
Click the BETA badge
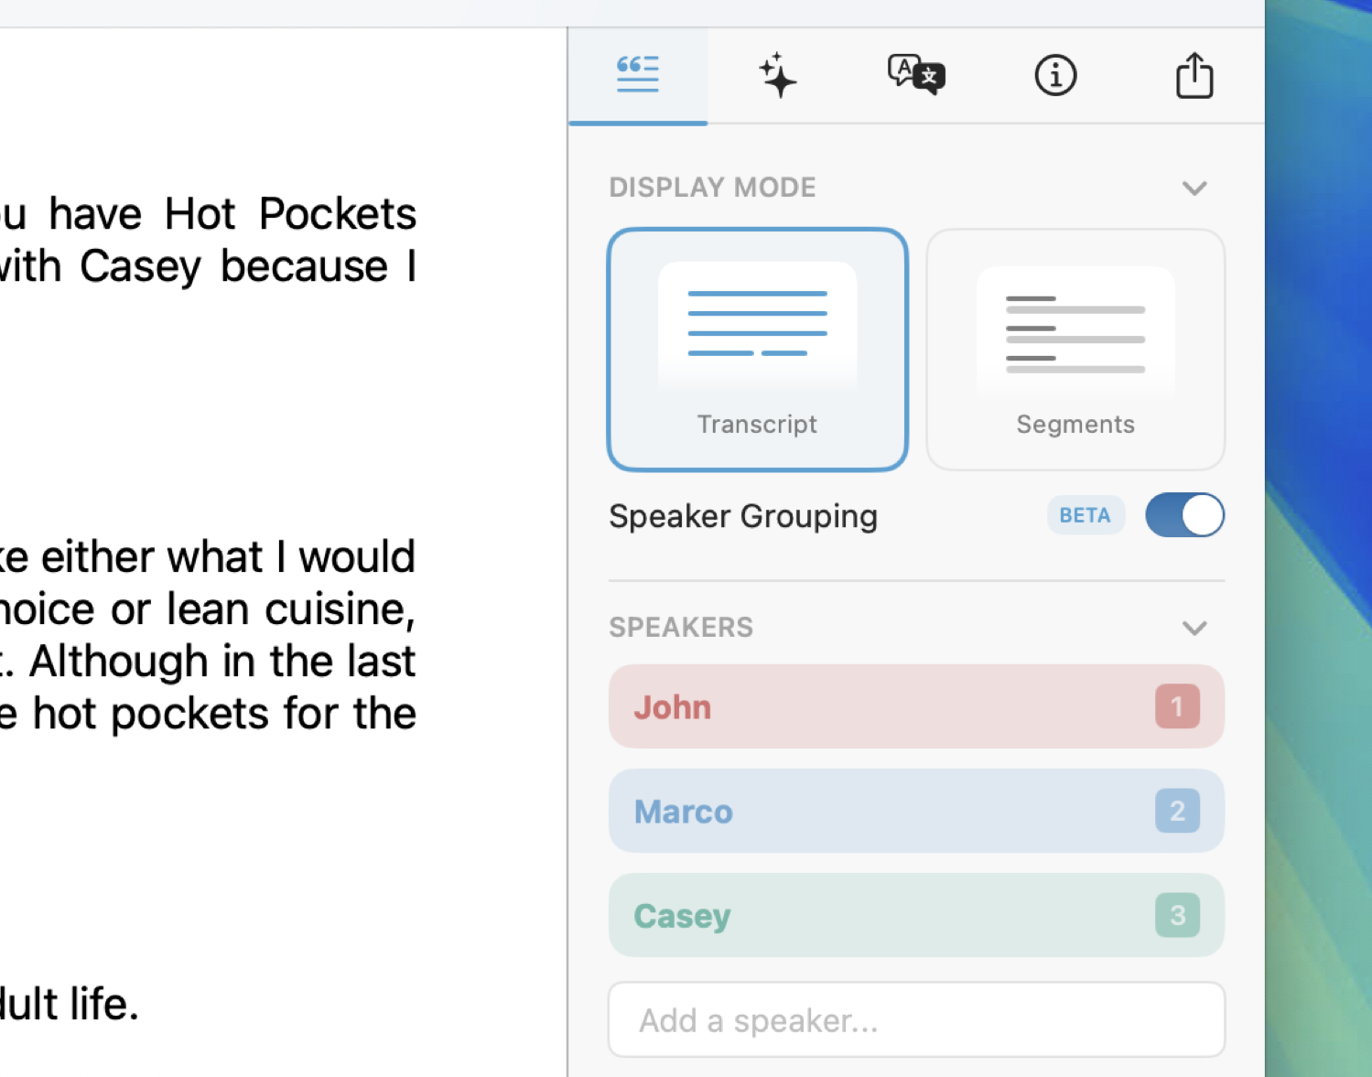pos(1085,516)
